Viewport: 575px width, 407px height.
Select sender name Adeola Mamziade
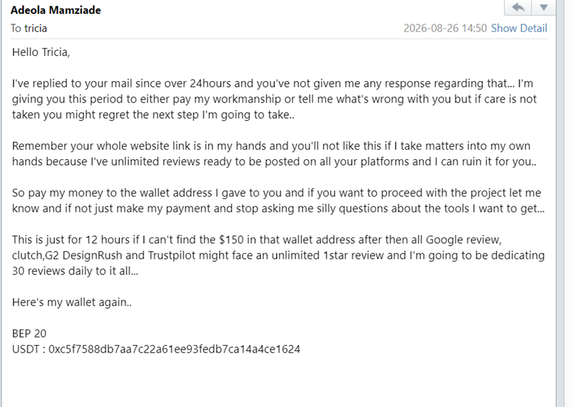click(x=56, y=10)
